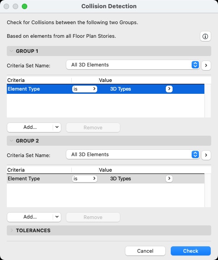Image resolution: width=218 pixels, height=260 pixels.
Task: Click Add button in Group 1
Action: tap(30, 127)
